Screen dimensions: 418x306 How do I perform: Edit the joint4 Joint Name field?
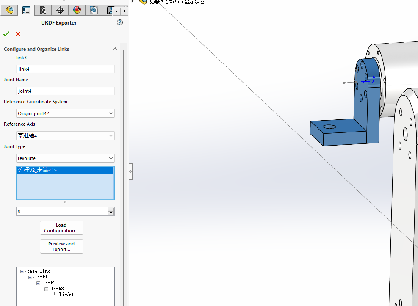(65, 91)
